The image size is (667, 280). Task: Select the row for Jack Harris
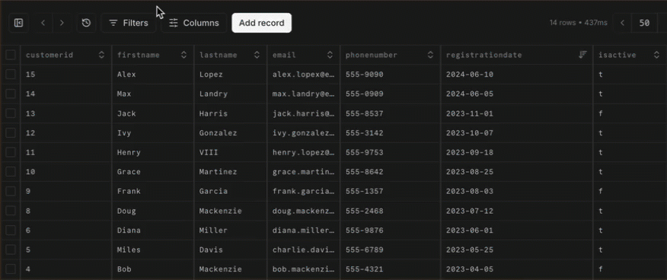click(11, 113)
